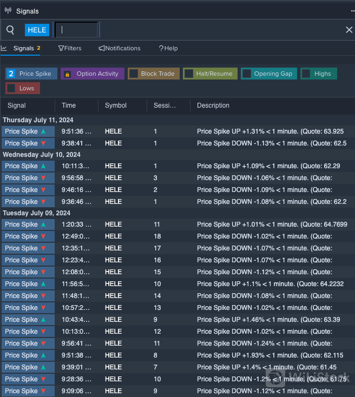Check the Opening Gap signal filter

point(247,74)
